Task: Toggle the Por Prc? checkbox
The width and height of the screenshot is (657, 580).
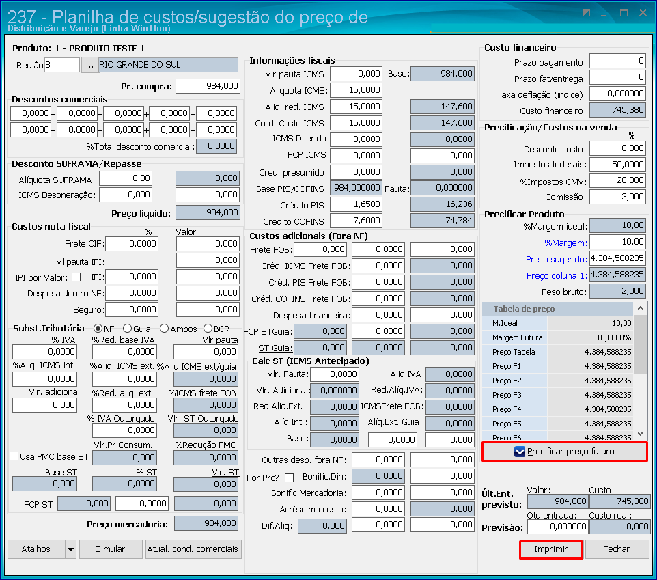Action: pyautogui.click(x=289, y=478)
